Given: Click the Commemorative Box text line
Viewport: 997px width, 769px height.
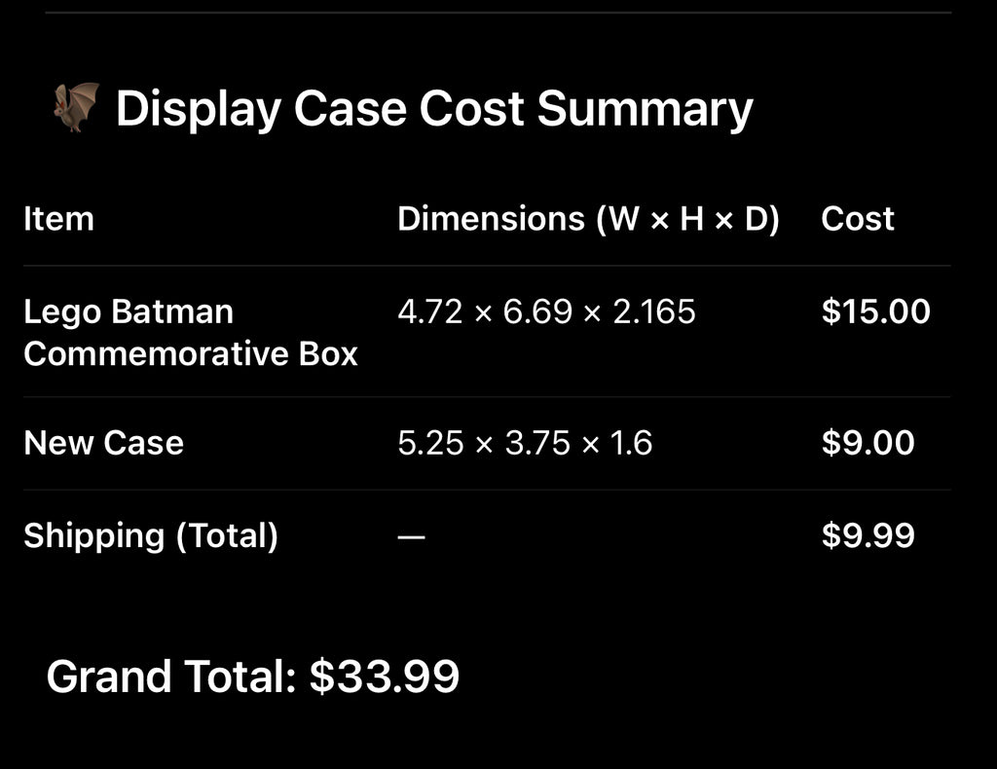Looking at the screenshot, I should pos(191,353).
